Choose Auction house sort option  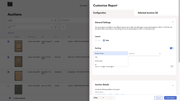pyautogui.click(x=111, y=53)
